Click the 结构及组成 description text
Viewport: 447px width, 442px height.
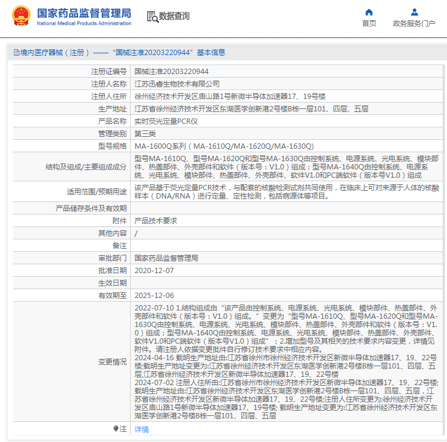(287, 167)
